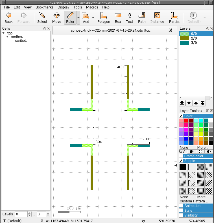
Task: Undock the Layers panel
Action: coord(207,28)
